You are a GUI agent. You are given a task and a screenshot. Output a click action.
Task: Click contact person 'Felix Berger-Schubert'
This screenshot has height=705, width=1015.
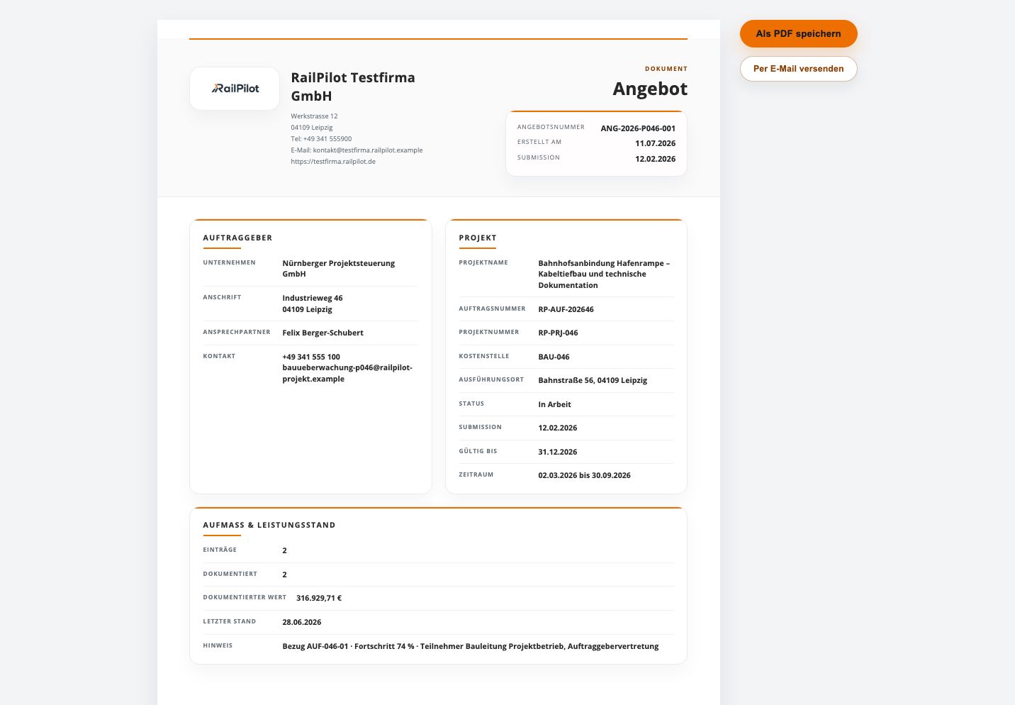(323, 333)
